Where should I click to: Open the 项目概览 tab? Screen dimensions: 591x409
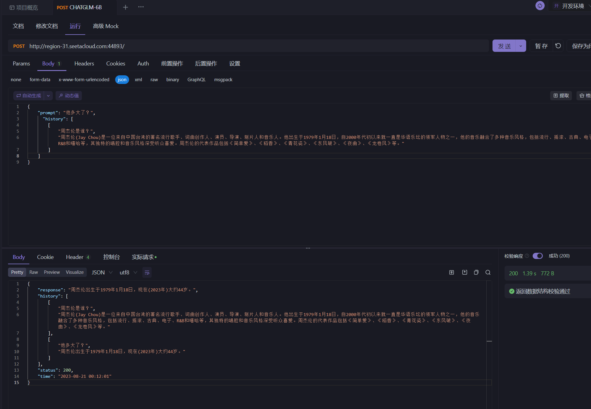pos(24,7)
